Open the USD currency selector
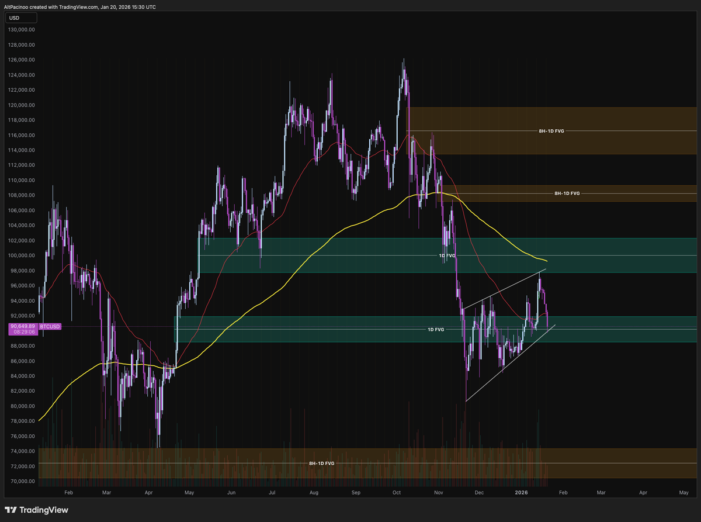The image size is (701, 522). (22, 18)
